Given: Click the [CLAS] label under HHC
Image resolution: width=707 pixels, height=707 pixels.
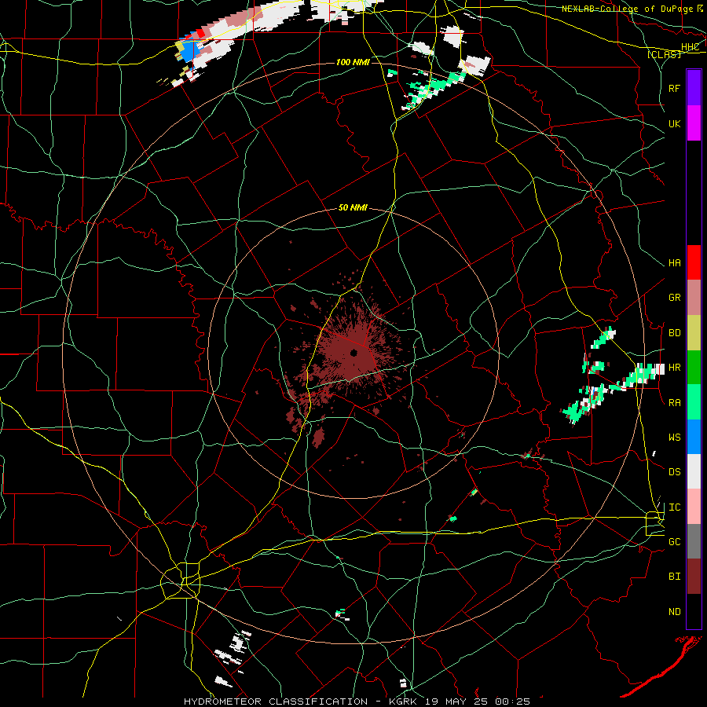Looking at the screenshot, I should click(664, 54).
